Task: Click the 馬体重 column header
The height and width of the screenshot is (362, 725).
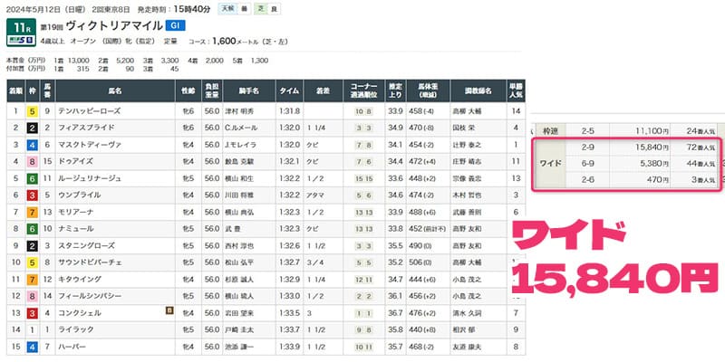Action: click(x=428, y=91)
